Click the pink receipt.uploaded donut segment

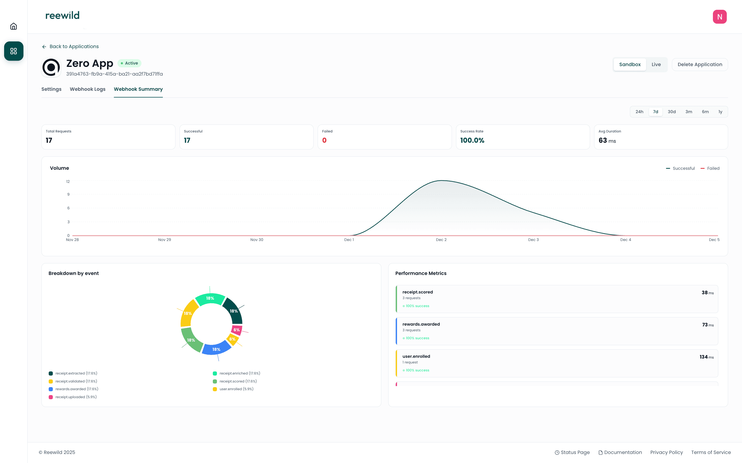click(x=237, y=330)
